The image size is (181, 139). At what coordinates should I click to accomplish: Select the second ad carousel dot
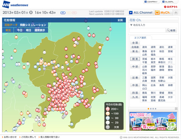(x=151, y=109)
